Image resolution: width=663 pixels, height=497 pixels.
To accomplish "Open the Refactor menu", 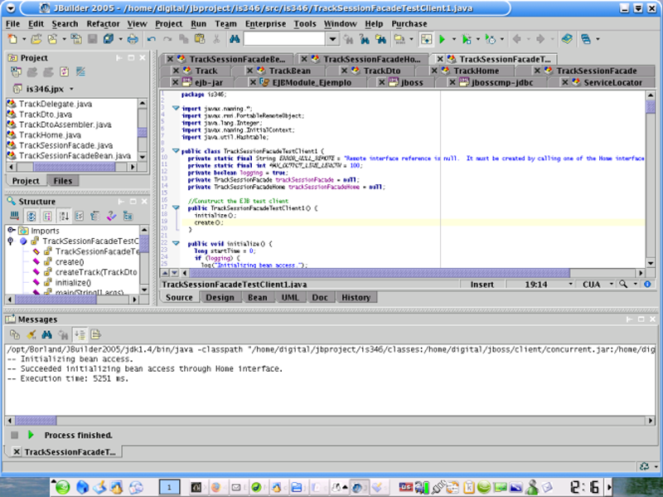I will pyautogui.click(x=103, y=24).
